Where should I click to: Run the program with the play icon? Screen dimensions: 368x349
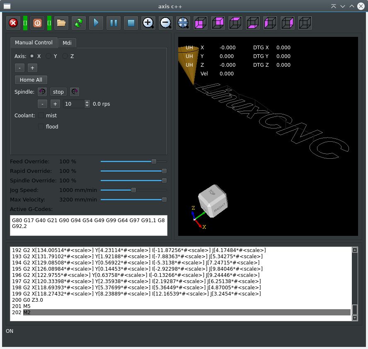pyautogui.click(x=96, y=23)
